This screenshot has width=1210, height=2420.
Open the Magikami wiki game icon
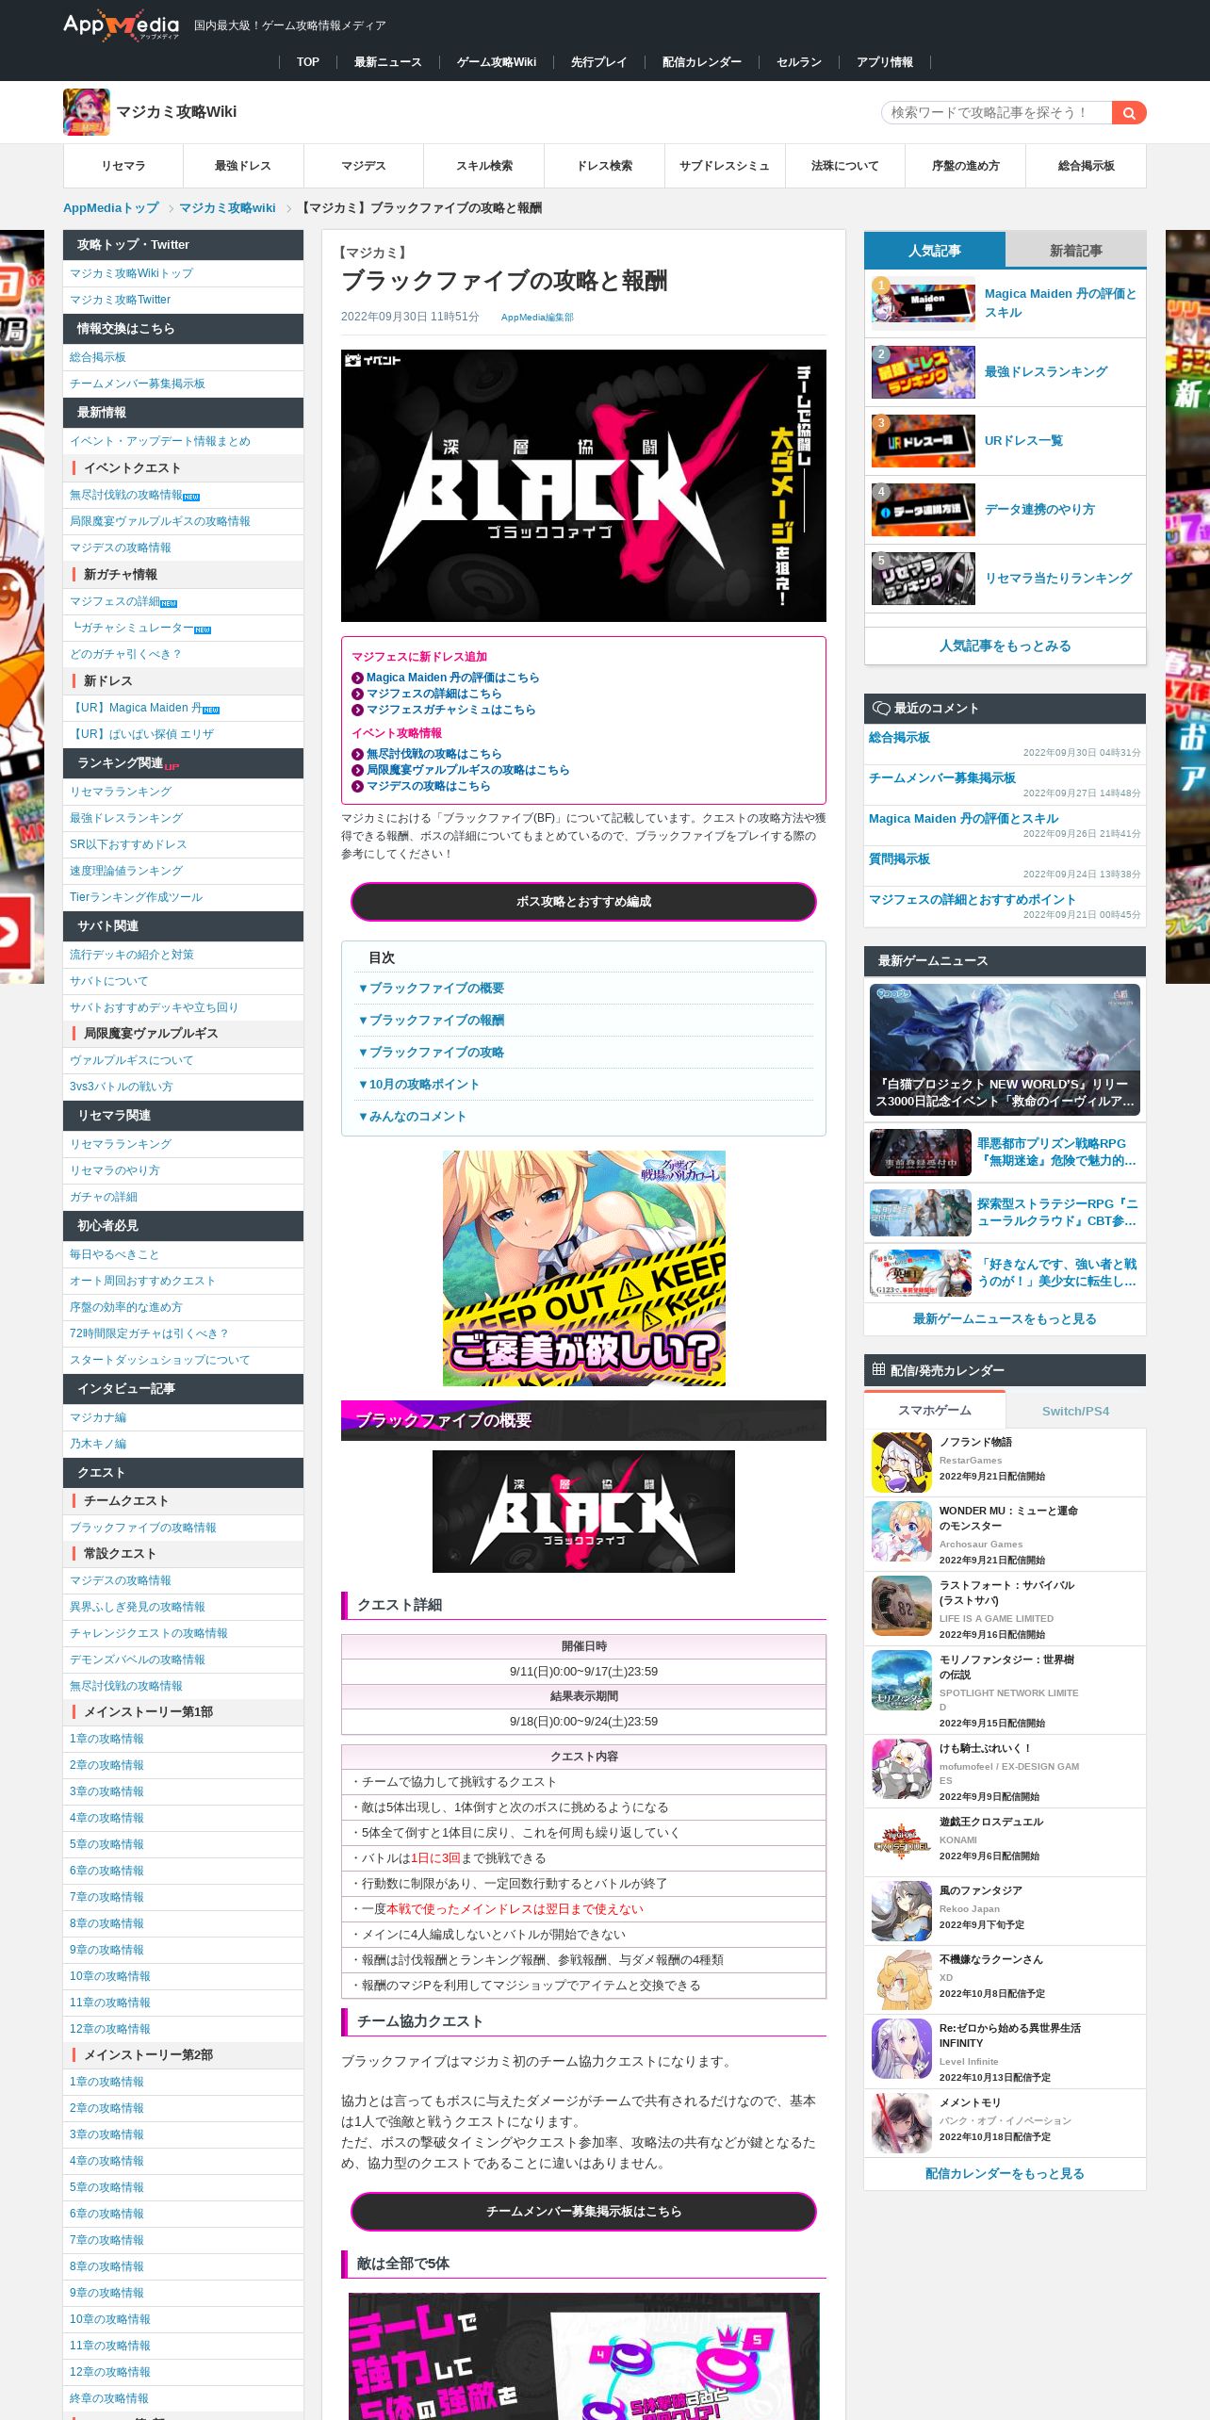[87, 112]
